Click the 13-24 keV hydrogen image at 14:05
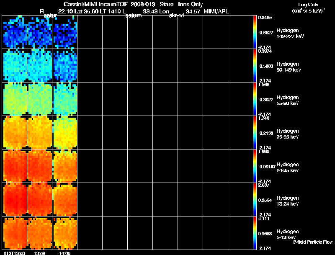 click(65, 200)
